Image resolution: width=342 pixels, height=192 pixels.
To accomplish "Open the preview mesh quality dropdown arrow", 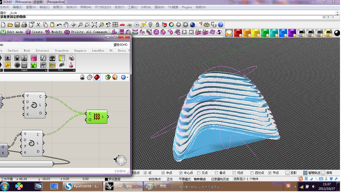I will [128, 77].
